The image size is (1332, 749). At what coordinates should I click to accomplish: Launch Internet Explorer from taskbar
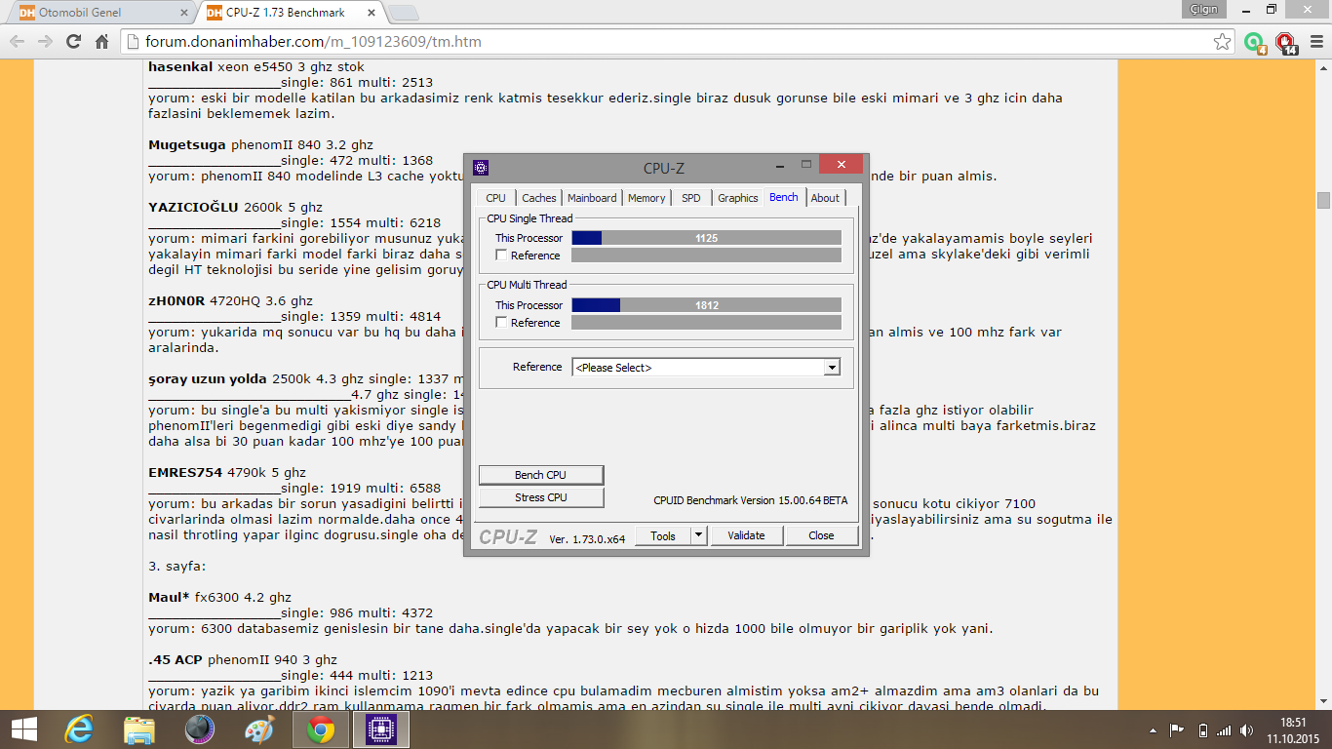(79, 729)
